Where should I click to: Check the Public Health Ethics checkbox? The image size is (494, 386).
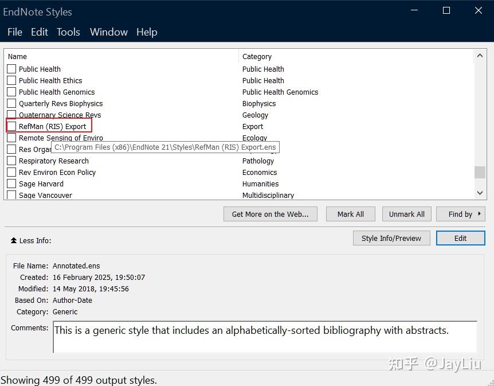click(x=11, y=80)
